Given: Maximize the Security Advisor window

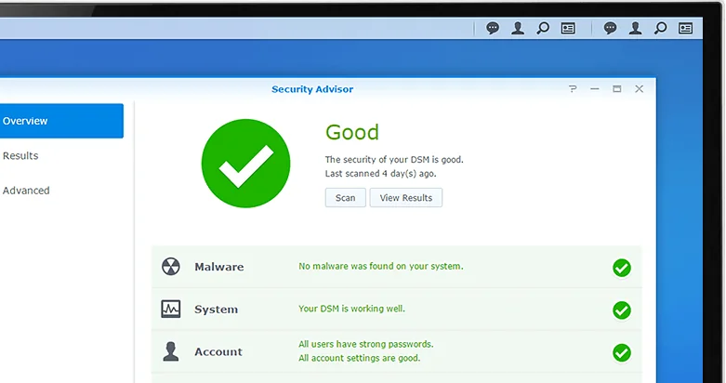Looking at the screenshot, I should pos(616,89).
